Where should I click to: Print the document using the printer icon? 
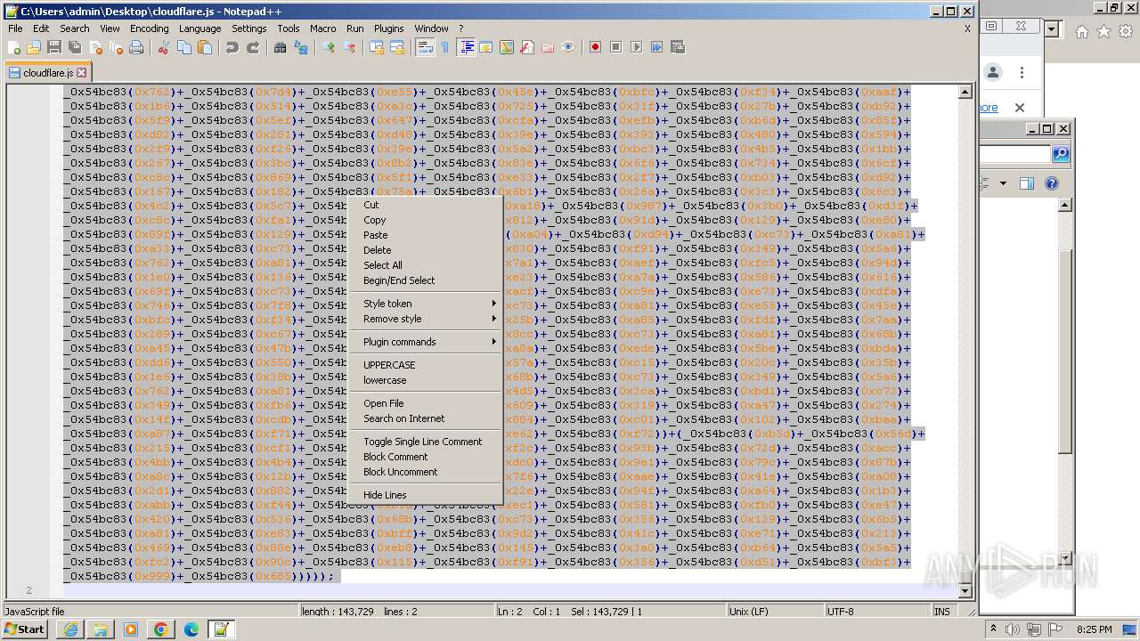[x=136, y=47]
